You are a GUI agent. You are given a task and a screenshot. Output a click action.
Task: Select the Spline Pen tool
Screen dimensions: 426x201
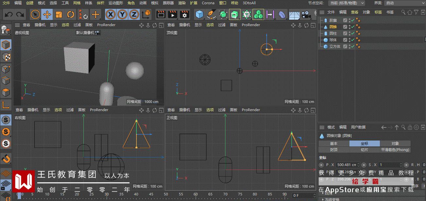[212, 14]
